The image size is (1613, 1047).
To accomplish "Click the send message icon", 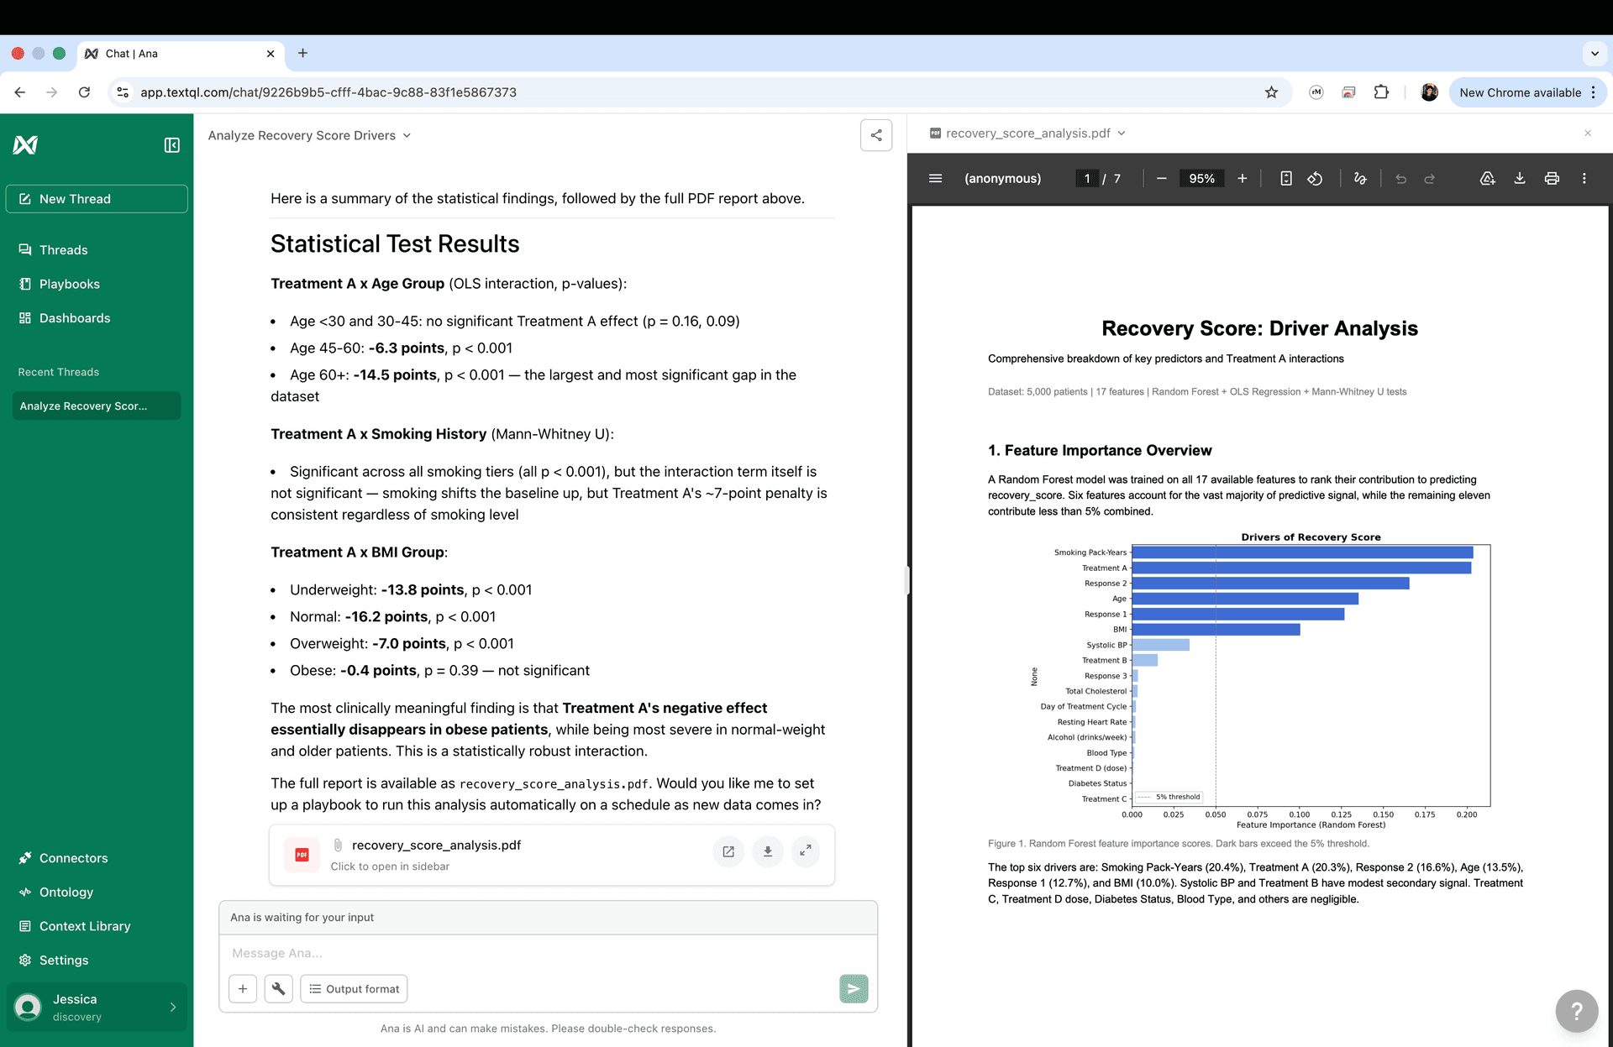I will tap(854, 988).
